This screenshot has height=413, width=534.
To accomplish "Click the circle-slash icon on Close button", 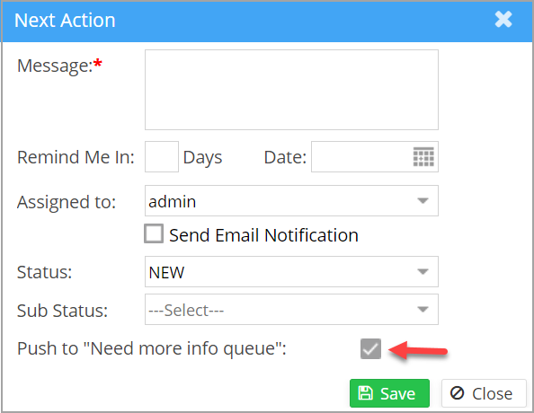I will [457, 393].
